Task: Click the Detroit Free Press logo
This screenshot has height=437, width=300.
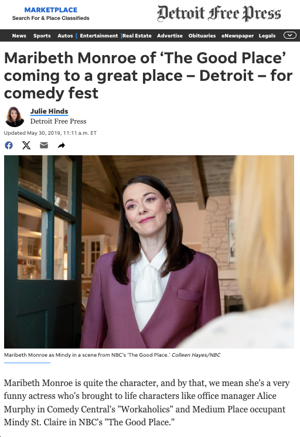Action: point(219,13)
